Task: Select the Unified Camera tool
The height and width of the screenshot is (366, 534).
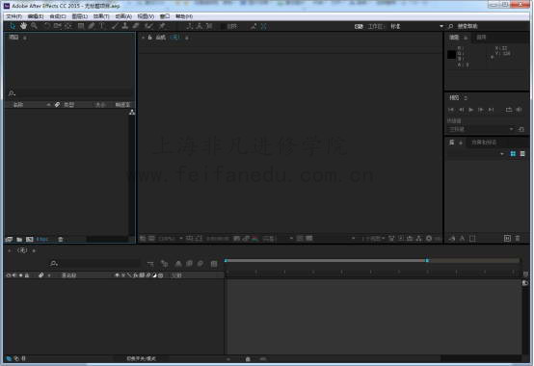Action: (x=57, y=26)
